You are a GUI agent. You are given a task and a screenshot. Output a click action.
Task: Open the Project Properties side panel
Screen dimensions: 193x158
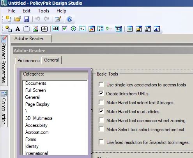(4, 60)
